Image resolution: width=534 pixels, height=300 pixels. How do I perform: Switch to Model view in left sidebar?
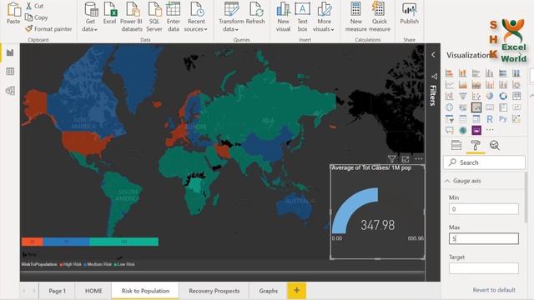[x=10, y=91]
